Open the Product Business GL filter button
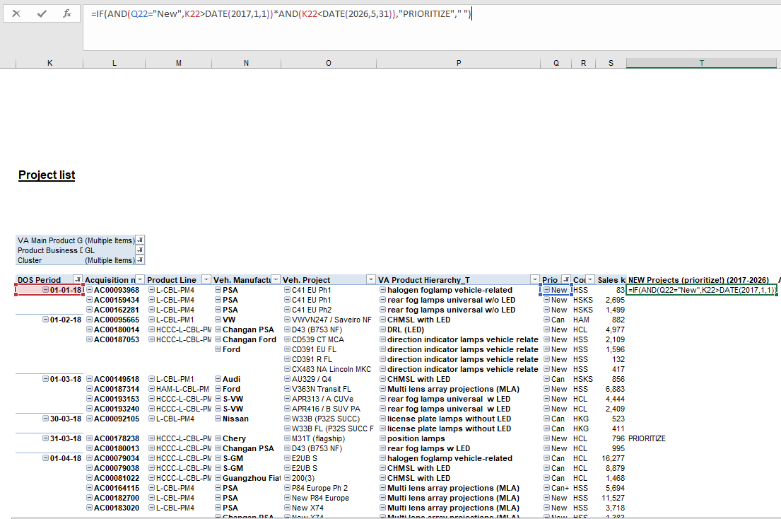The width and height of the screenshot is (781, 519). tap(141, 250)
